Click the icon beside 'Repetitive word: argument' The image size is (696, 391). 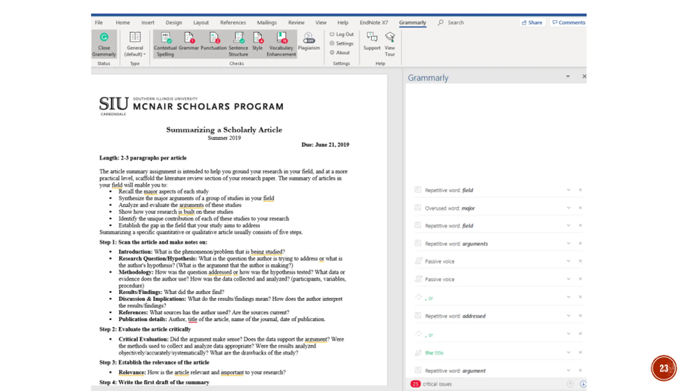(418, 370)
